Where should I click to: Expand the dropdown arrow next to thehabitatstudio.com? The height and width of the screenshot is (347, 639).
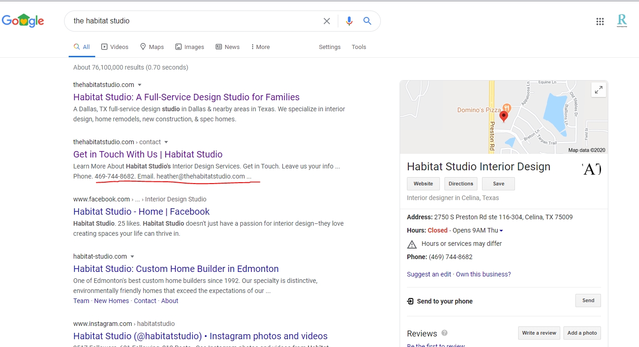coord(140,85)
